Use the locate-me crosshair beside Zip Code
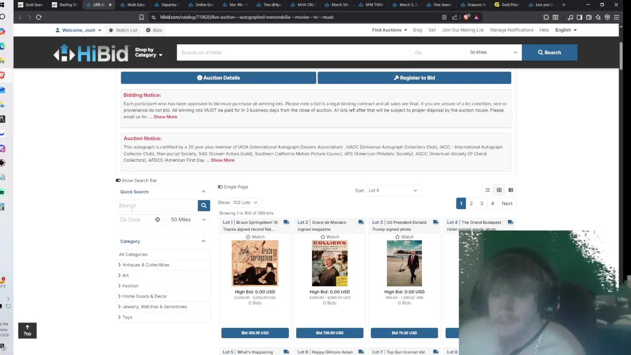The height and width of the screenshot is (355, 631). (x=157, y=219)
